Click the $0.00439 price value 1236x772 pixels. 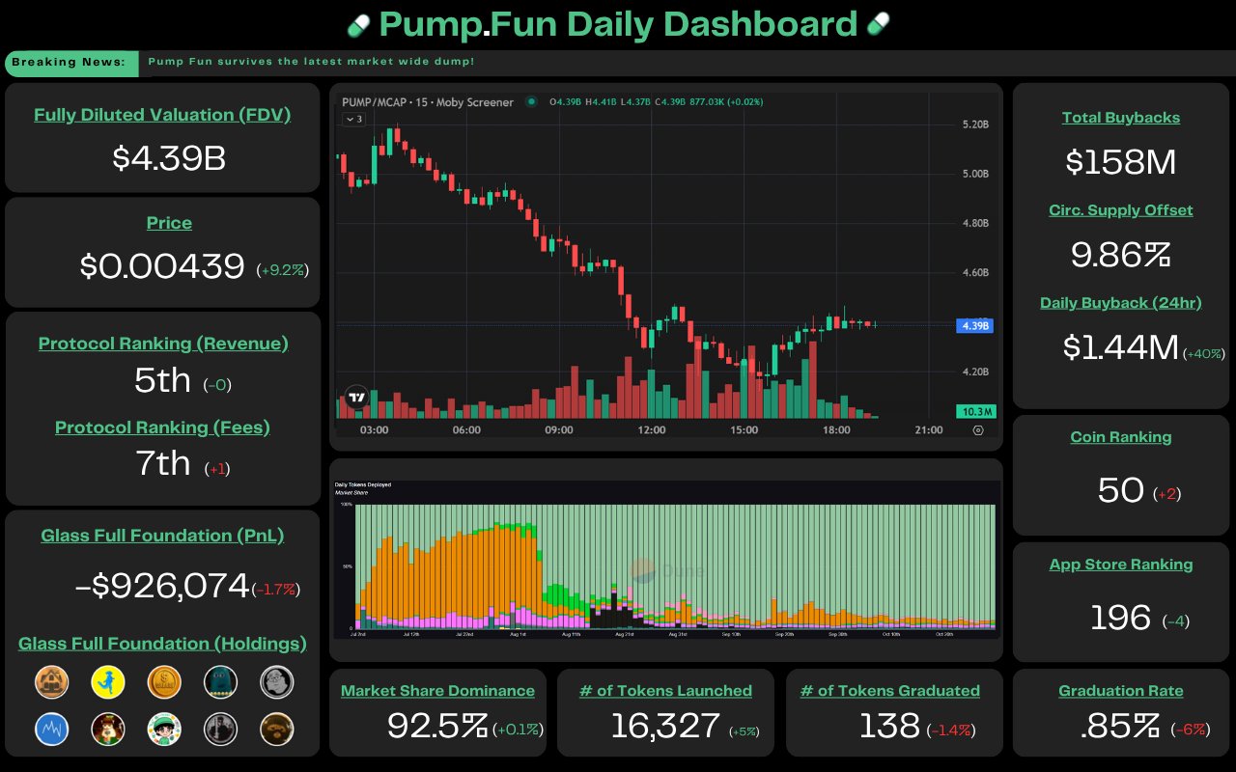pos(162,266)
